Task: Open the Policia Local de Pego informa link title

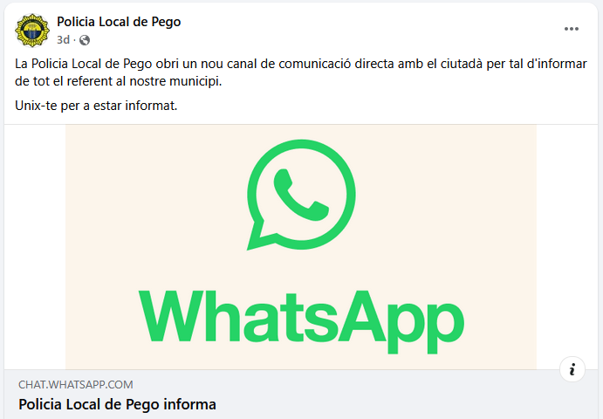Action: tap(117, 404)
